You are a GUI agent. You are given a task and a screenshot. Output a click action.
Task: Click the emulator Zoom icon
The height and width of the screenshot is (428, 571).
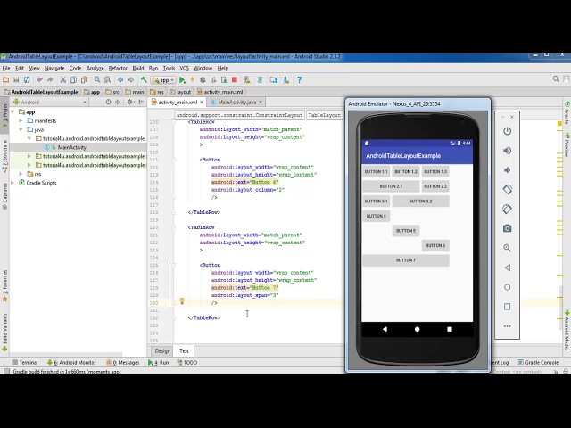coord(507,248)
